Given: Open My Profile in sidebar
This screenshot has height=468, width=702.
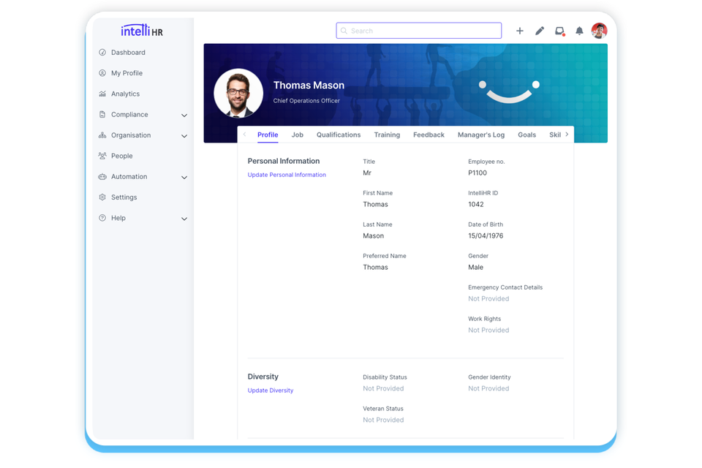Looking at the screenshot, I should pyautogui.click(x=127, y=73).
